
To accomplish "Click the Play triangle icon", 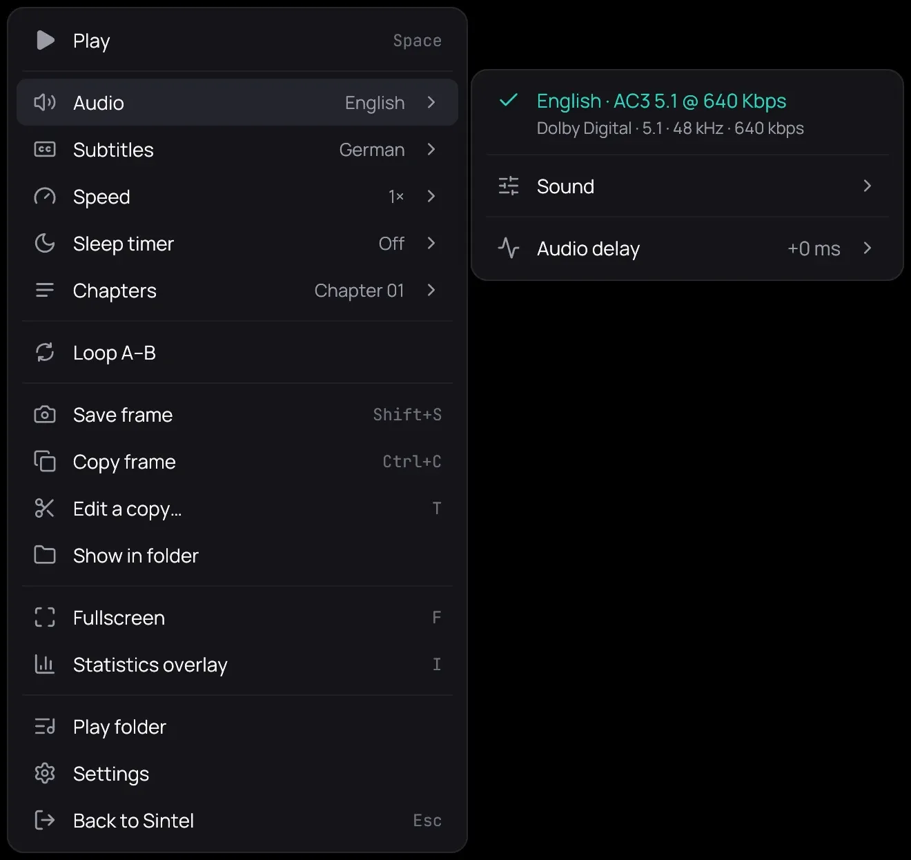I will click(x=45, y=40).
